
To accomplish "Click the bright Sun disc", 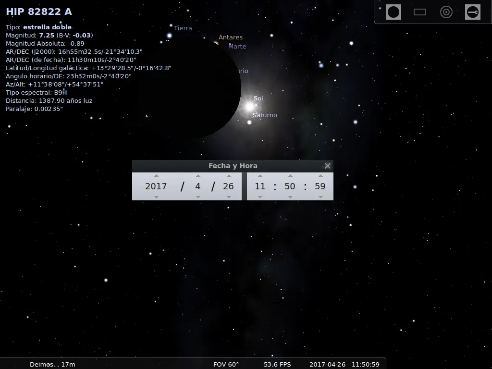I will pyautogui.click(x=249, y=107).
